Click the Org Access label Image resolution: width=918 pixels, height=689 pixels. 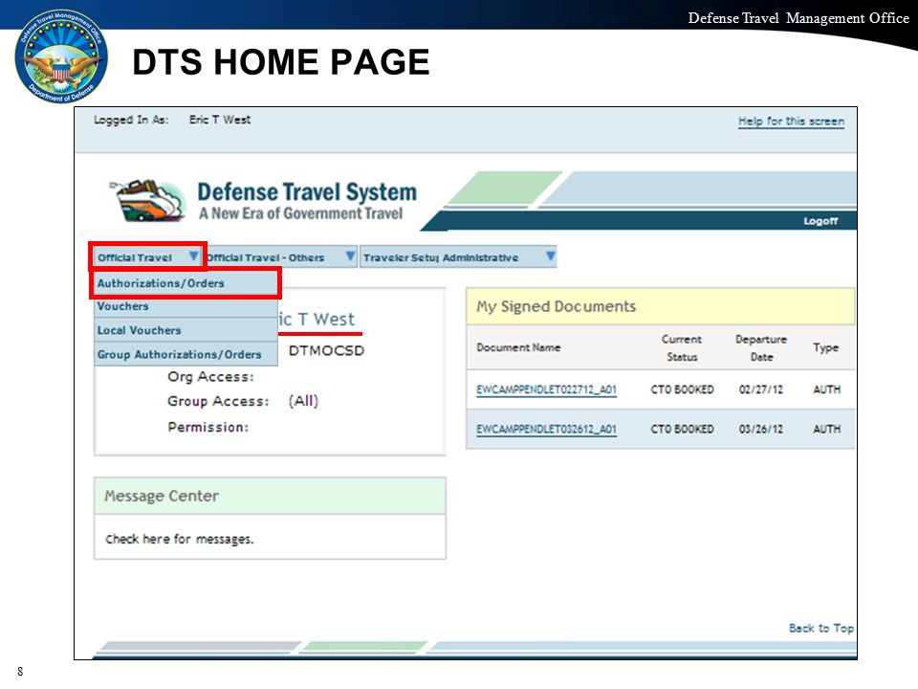tap(210, 377)
